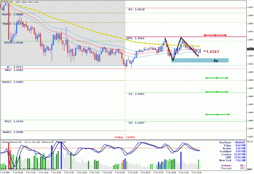Click the London 12:54 PM clock row

[x=233, y=155]
